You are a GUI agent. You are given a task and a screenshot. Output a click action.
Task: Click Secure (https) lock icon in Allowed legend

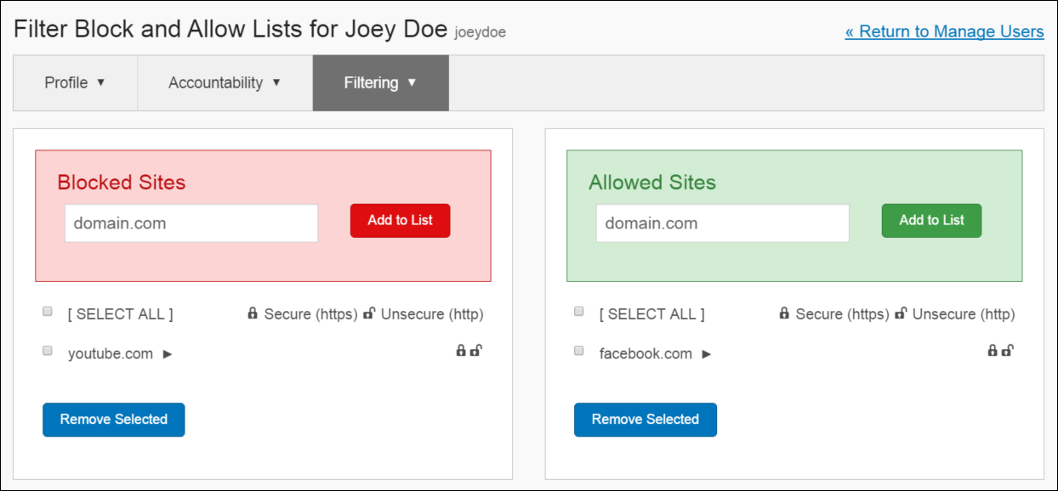[784, 313]
